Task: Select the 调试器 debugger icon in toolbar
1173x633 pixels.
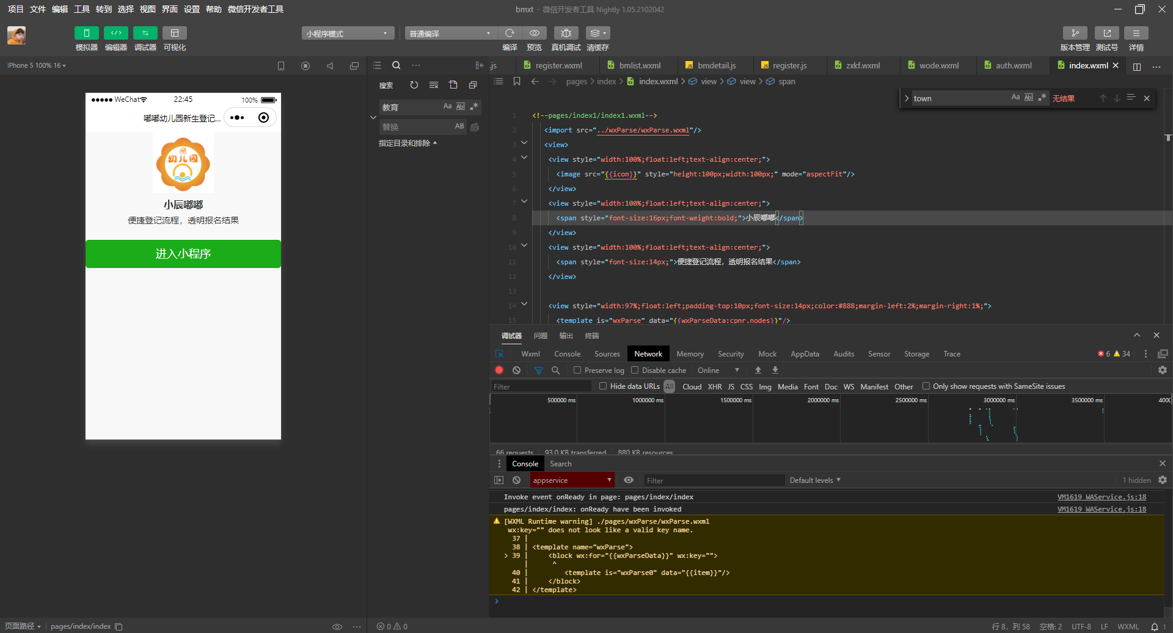Action: coord(145,33)
